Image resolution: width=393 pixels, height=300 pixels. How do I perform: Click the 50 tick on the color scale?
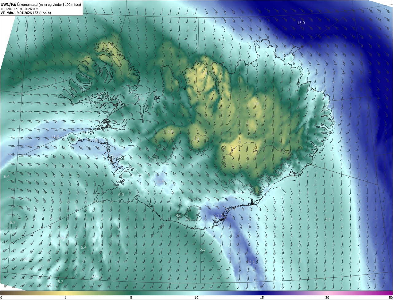pos(391,298)
